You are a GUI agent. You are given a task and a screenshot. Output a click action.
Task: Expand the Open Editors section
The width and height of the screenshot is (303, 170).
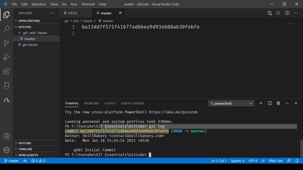pos(36,21)
